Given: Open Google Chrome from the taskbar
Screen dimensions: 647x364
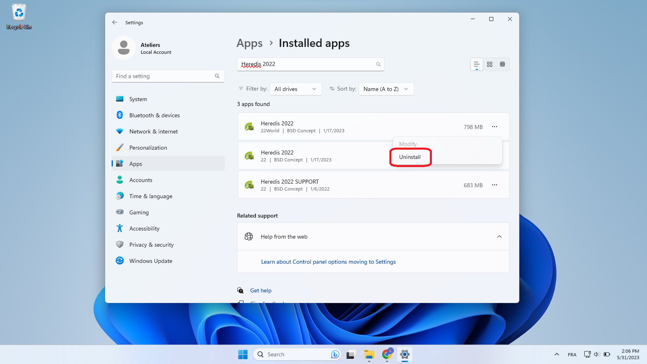Looking at the screenshot, I should (387, 354).
